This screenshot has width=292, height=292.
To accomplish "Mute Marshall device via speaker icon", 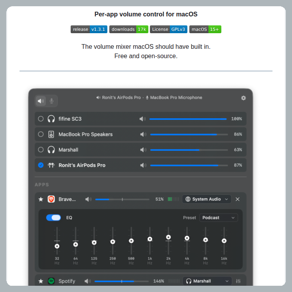I will coord(143,150).
